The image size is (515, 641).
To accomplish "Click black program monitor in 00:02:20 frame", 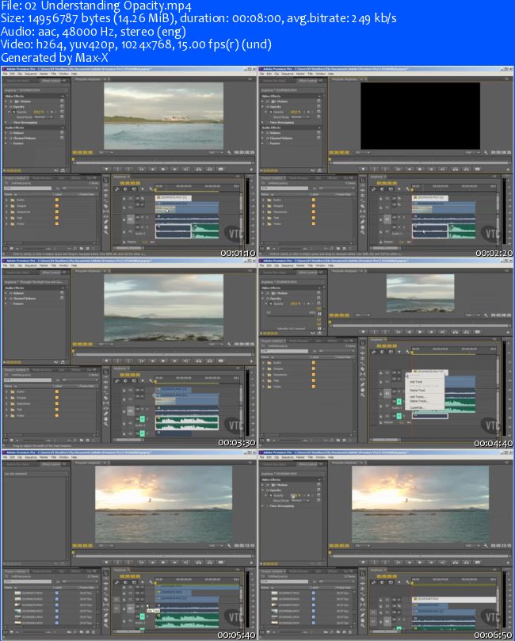I will click(x=420, y=116).
